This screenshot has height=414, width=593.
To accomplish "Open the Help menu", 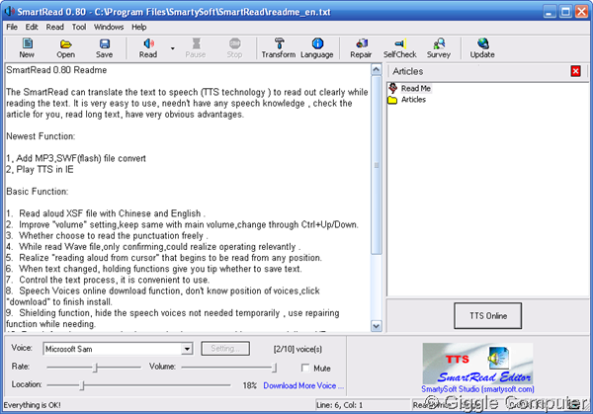I will [138, 28].
